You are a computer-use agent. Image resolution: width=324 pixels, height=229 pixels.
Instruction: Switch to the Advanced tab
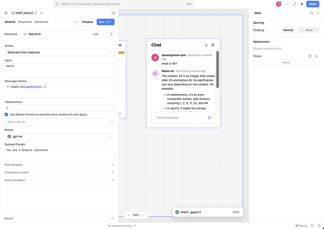coord(41,22)
